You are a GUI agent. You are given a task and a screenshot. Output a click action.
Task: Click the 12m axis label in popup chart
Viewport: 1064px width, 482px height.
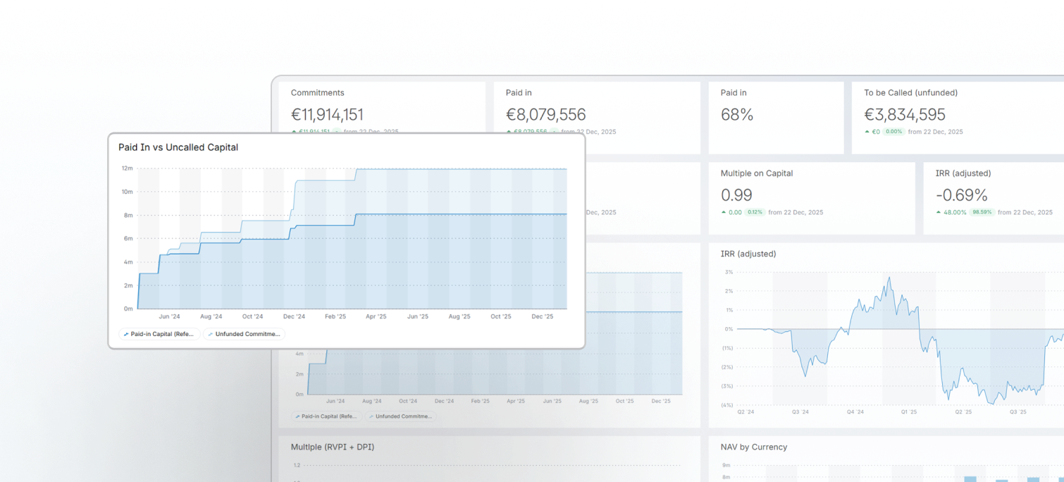point(128,168)
